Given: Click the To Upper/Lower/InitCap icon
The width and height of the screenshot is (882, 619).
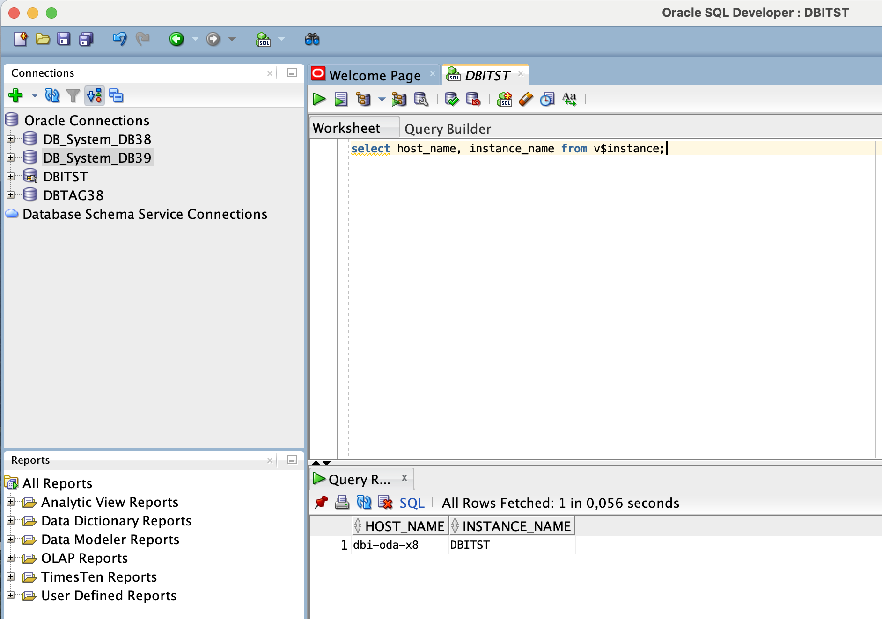Looking at the screenshot, I should [569, 99].
